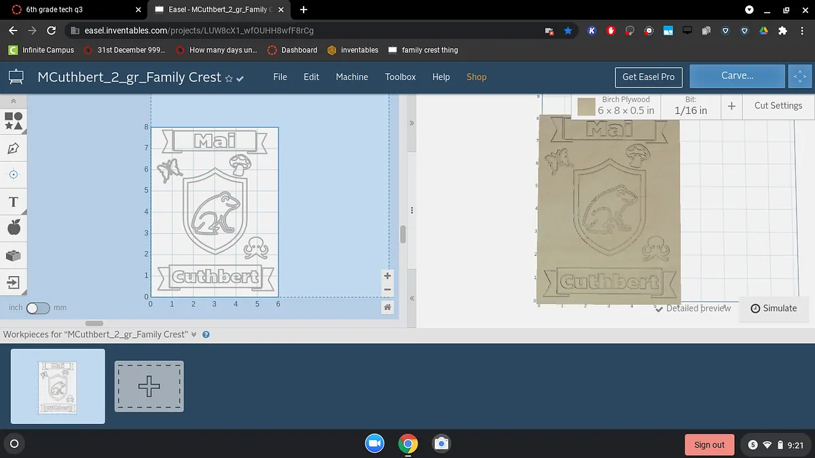Click the Carve button

click(x=737, y=76)
